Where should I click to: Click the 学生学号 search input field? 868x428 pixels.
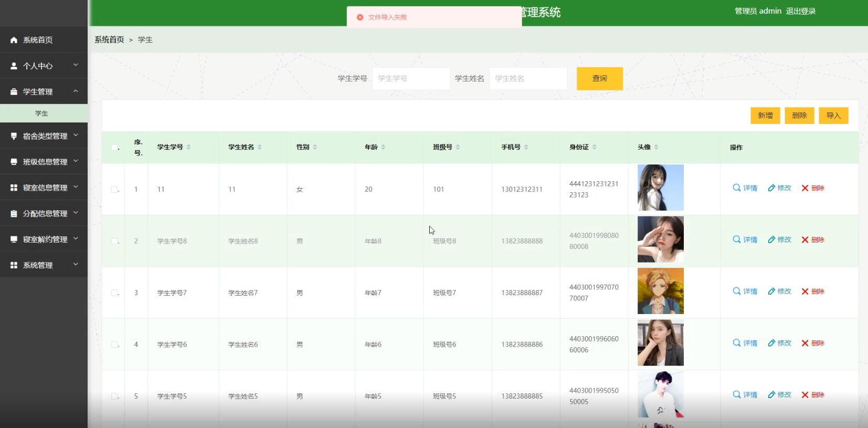tap(411, 78)
